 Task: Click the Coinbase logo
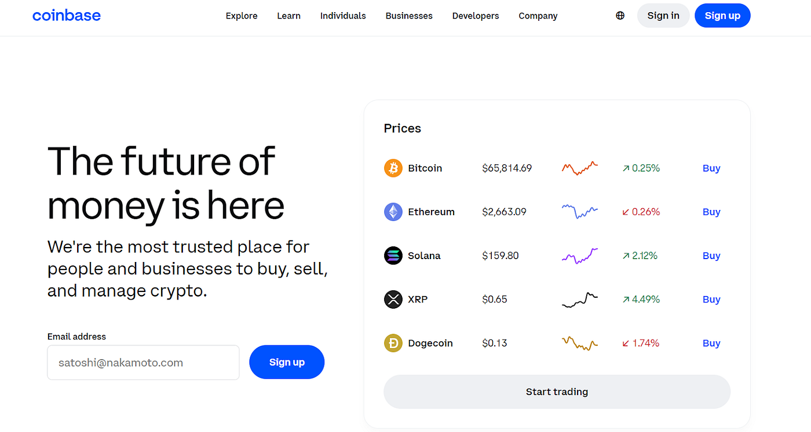click(67, 15)
